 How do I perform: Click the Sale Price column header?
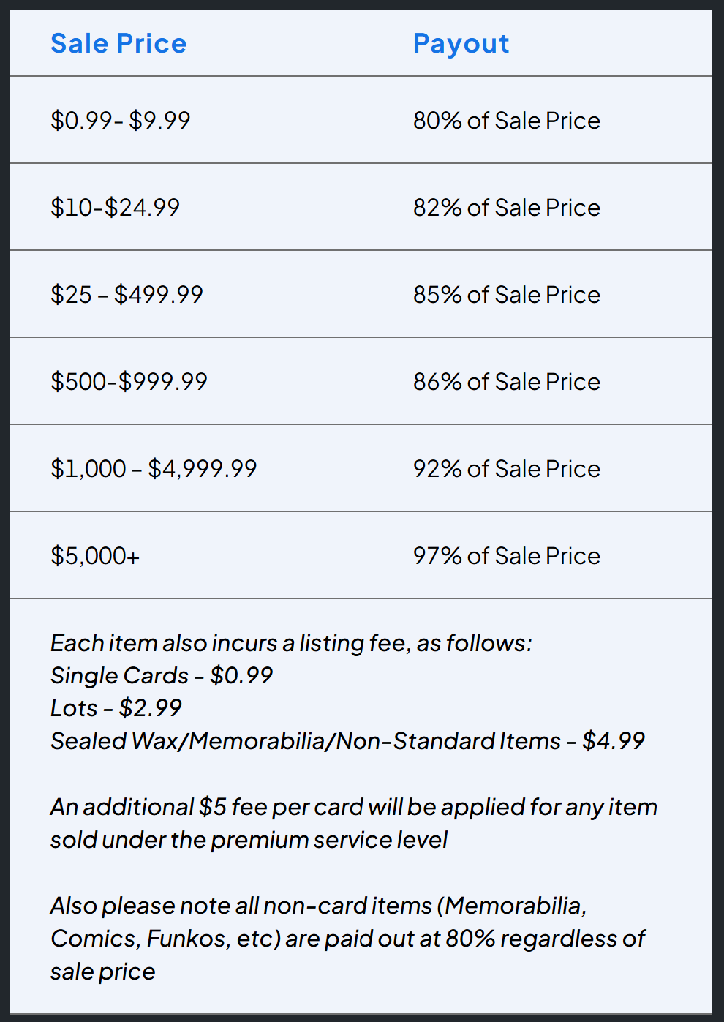click(118, 44)
